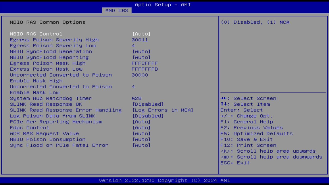Click the Enter: Select hint
Viewport: 329px width, 185px height.
[242, 110]
